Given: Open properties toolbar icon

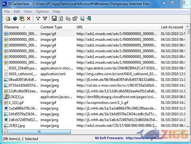Looking at the screenshot, I should pyautogui.click(x=75, y=19).
